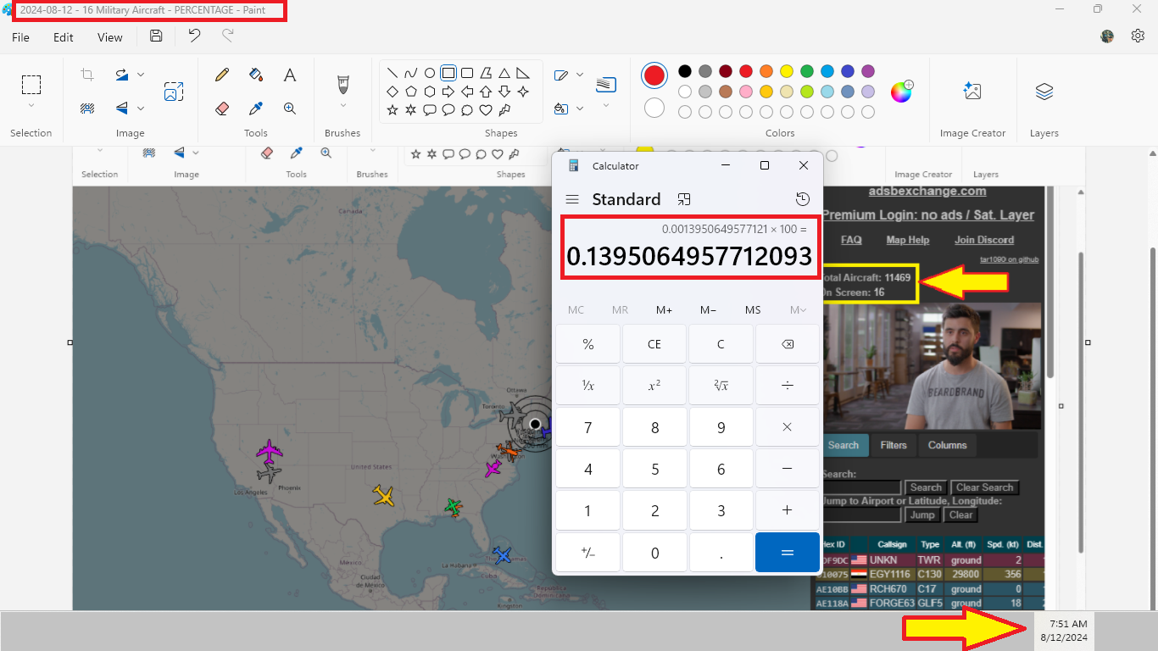Expand the Brushes dropdown in top ribbon

tap(343, 106)
